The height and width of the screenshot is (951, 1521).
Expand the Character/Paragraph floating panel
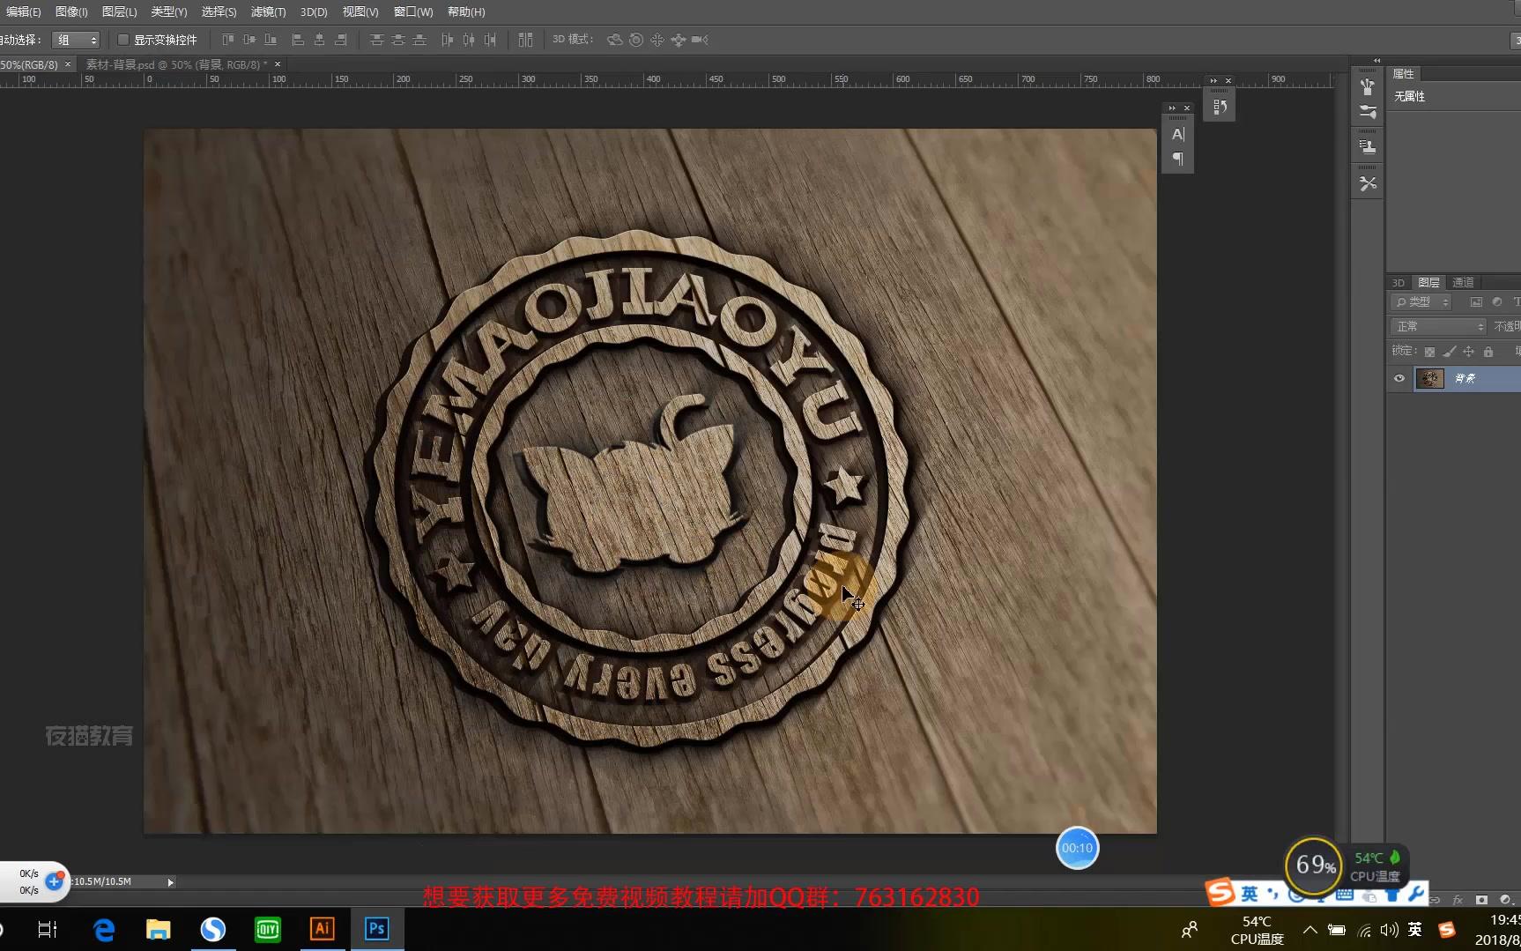coord(1172,108)
